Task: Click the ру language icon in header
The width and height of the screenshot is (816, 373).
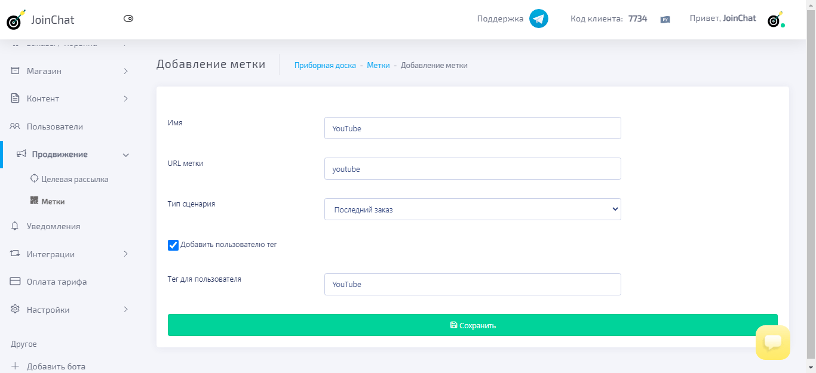Action: [665, 19]
